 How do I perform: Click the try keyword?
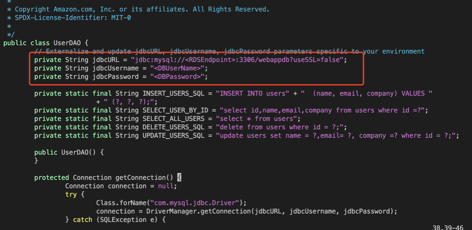tap(71, 195)
